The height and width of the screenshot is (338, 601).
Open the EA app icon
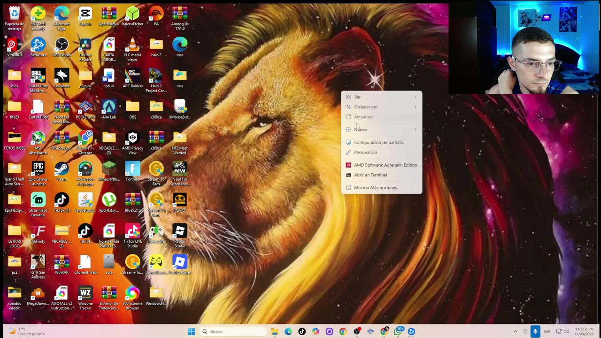click(156, 16)
